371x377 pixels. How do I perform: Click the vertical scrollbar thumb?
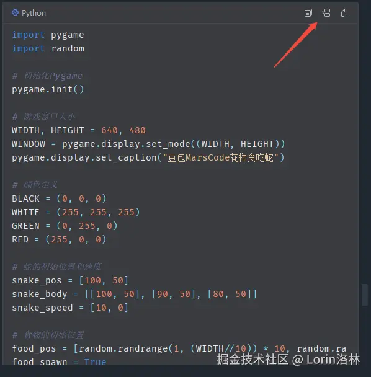365,295
